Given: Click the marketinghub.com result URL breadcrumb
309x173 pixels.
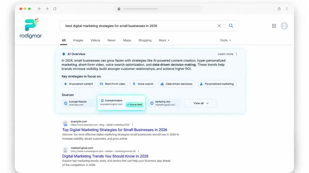Looking at the screenshot, I should click(103, 151).
